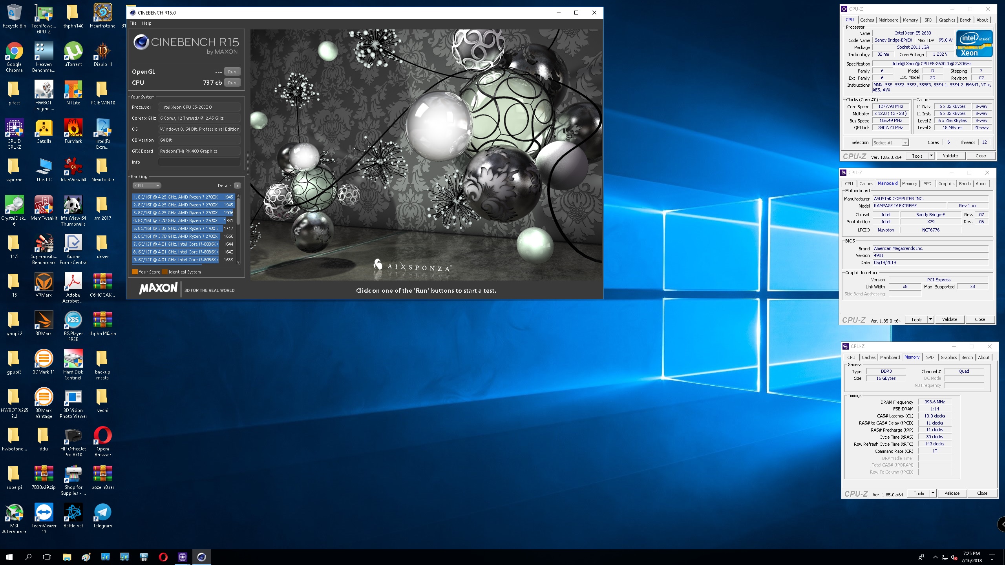Open Tools dropdown arrow in middle CPU-Z window

point(930,319)
